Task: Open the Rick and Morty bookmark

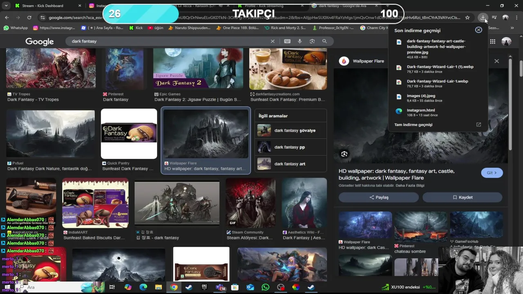Action: pyautogui.click(x=285, y=28)
